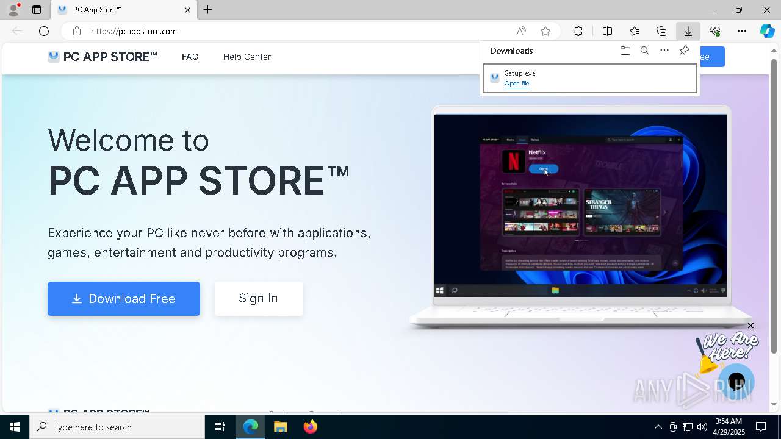Launch Firefox from taskbar

click(311, 427)
